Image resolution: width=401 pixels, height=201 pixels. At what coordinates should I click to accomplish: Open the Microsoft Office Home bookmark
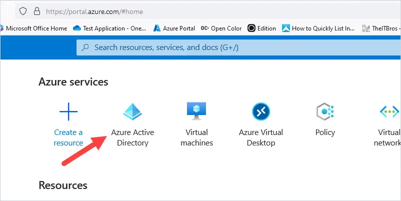coord(34,28)
